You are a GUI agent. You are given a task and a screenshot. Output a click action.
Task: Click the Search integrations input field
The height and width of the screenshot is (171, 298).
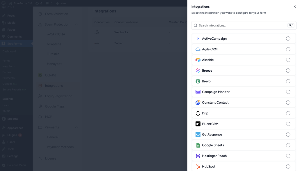point(244,25)
